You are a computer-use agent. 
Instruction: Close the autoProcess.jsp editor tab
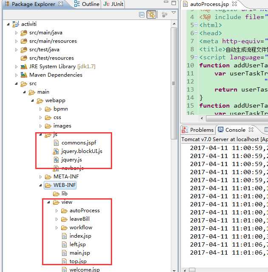click(x=234, y=4)
